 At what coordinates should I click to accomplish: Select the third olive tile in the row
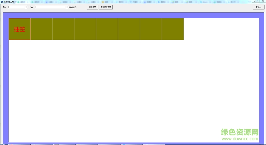click(x=63, y=29)
